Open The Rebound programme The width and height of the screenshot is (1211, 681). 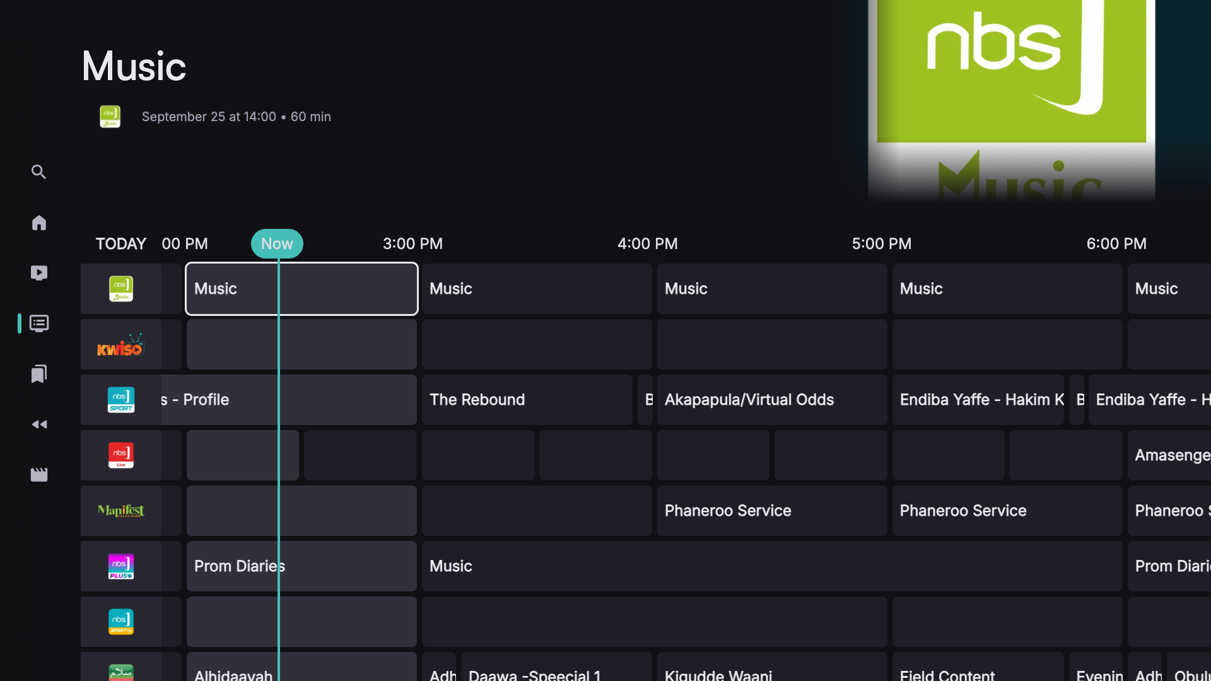point(527,400)
